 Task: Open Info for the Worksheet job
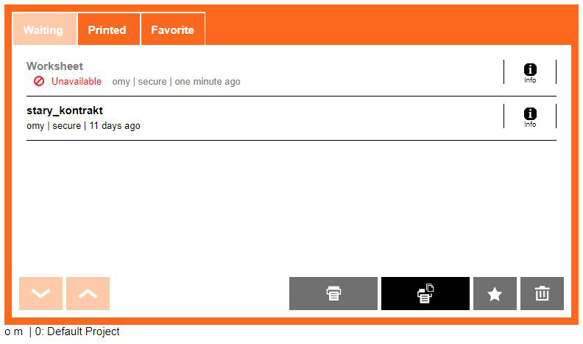pyautogui.click(x=530, y=72)
